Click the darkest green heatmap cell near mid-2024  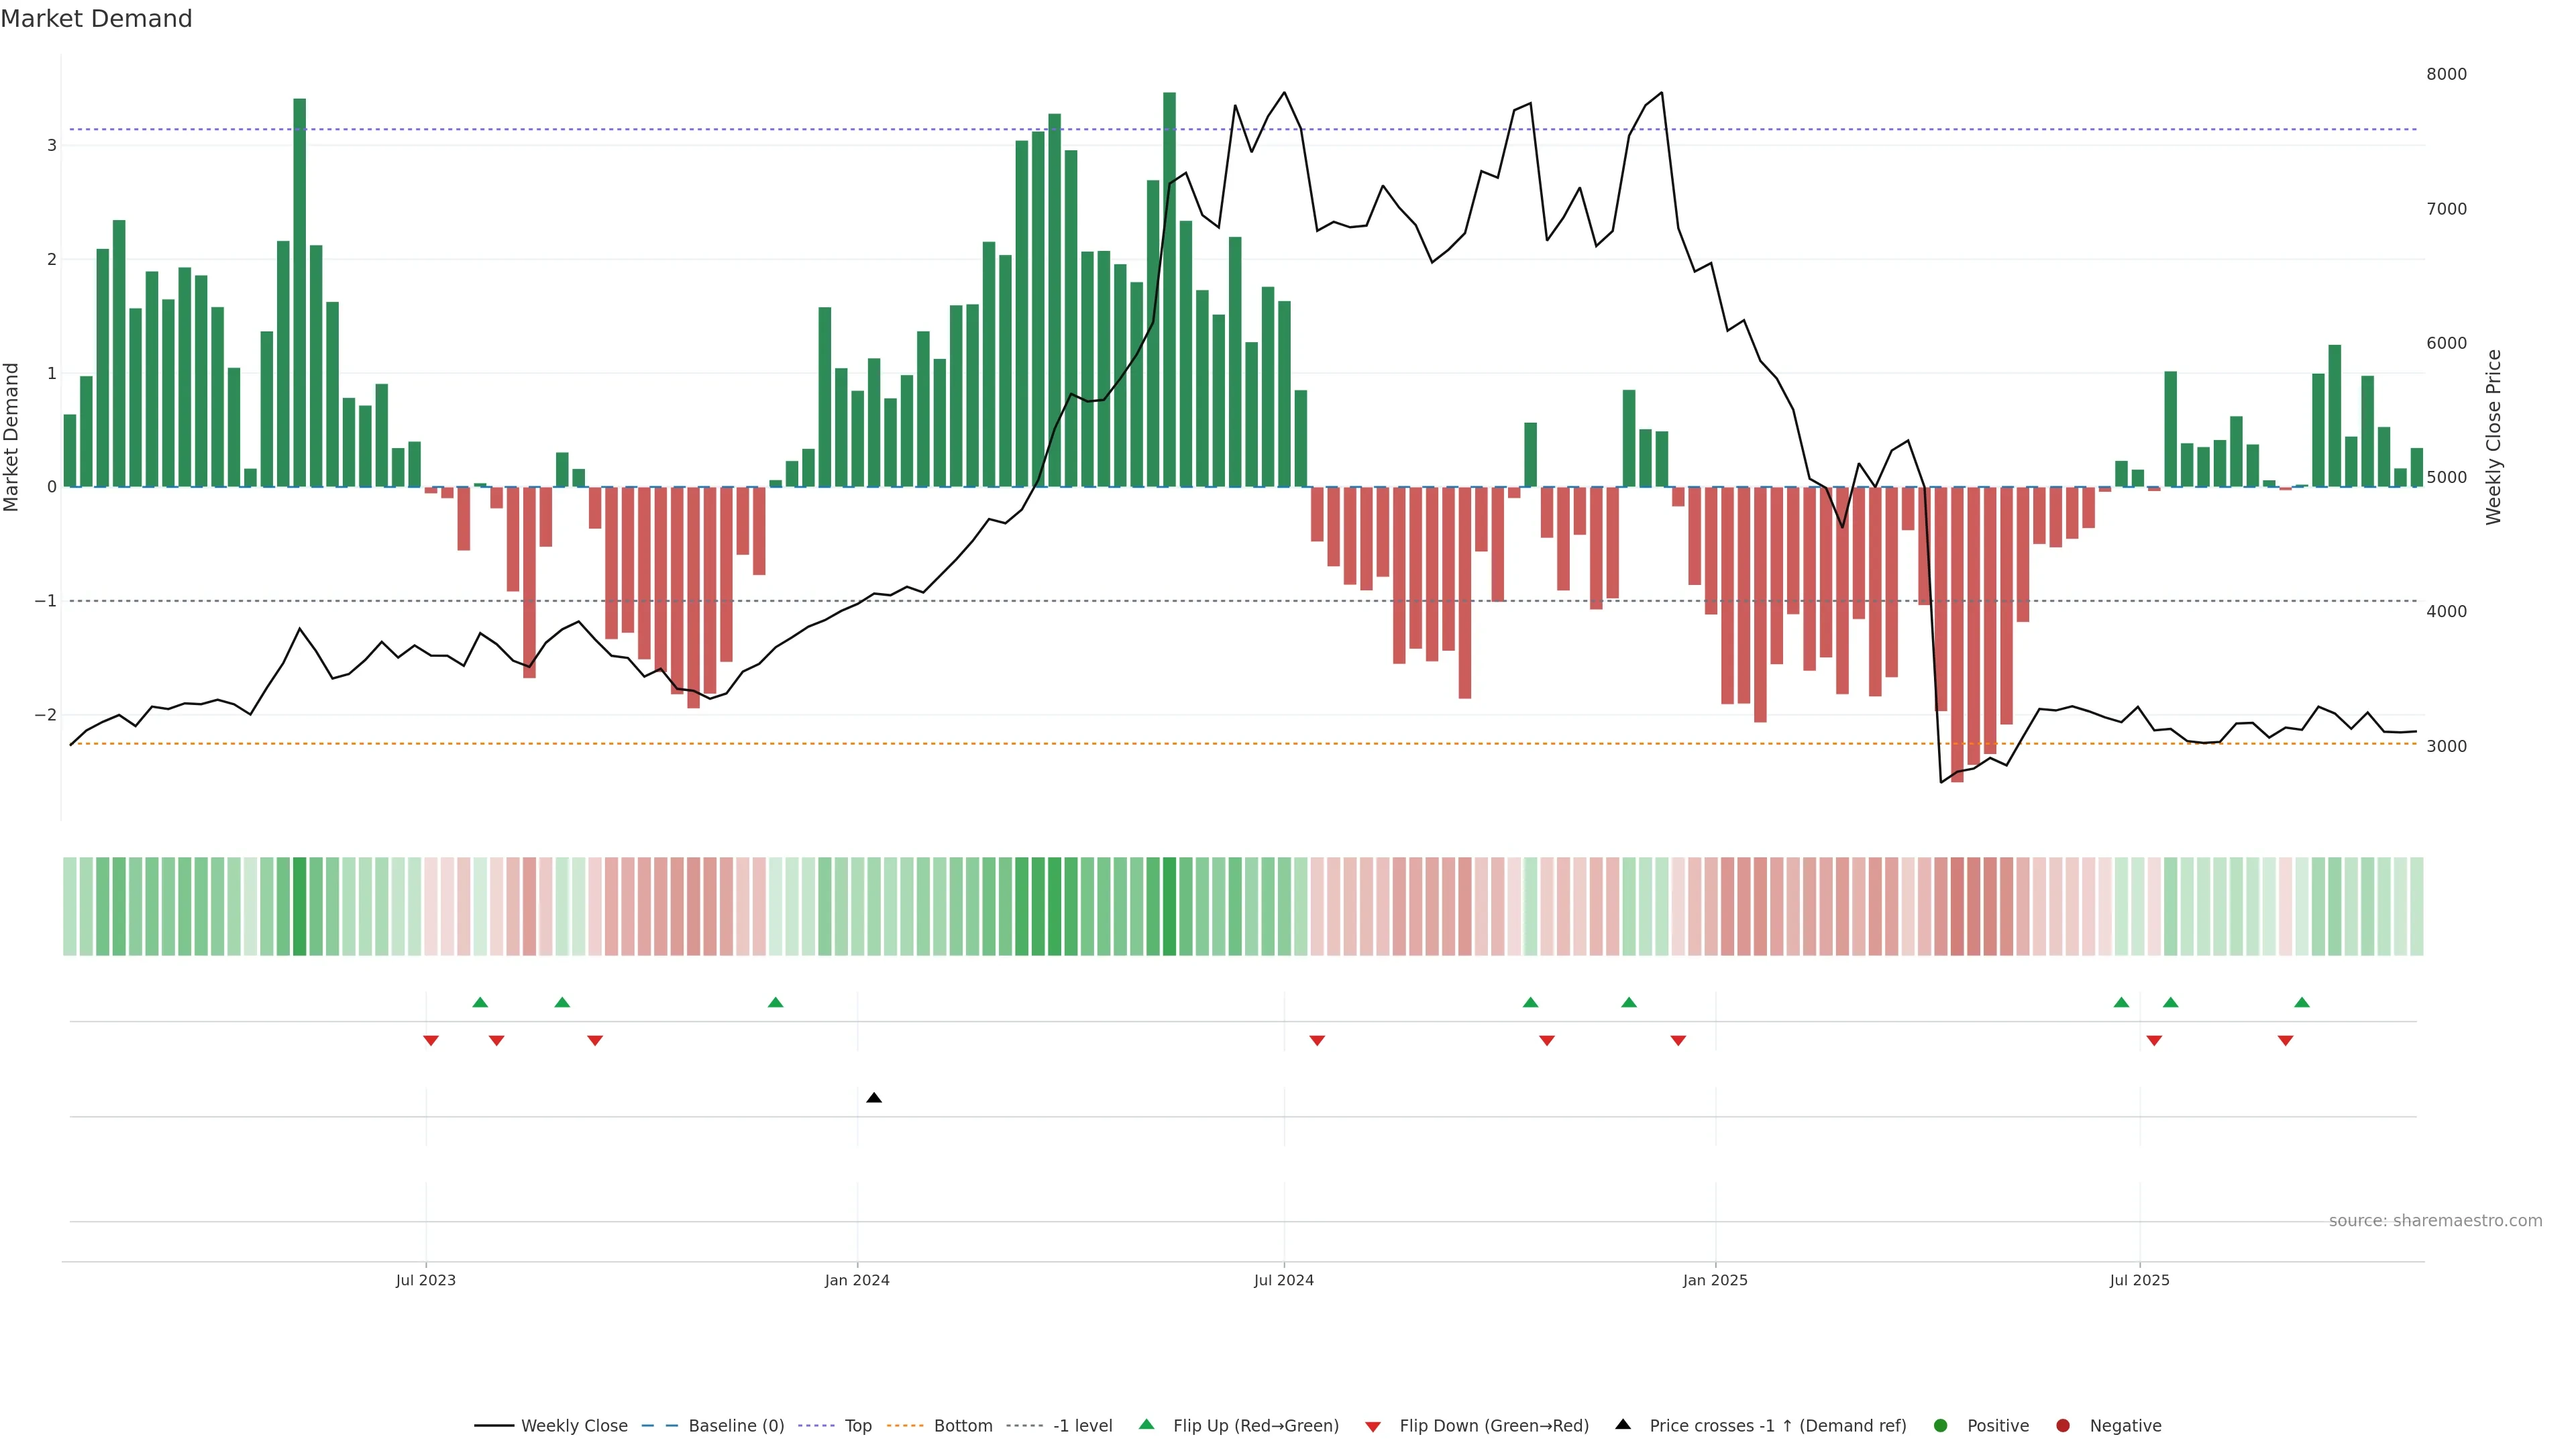[x=1169, y=906]
